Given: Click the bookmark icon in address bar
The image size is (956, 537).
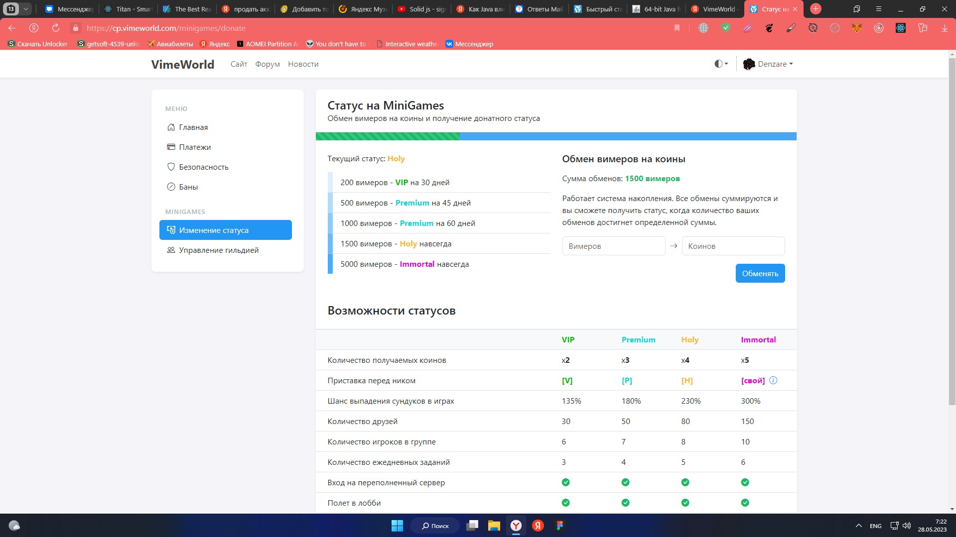Looking at the screenshot, I should 677,28.
